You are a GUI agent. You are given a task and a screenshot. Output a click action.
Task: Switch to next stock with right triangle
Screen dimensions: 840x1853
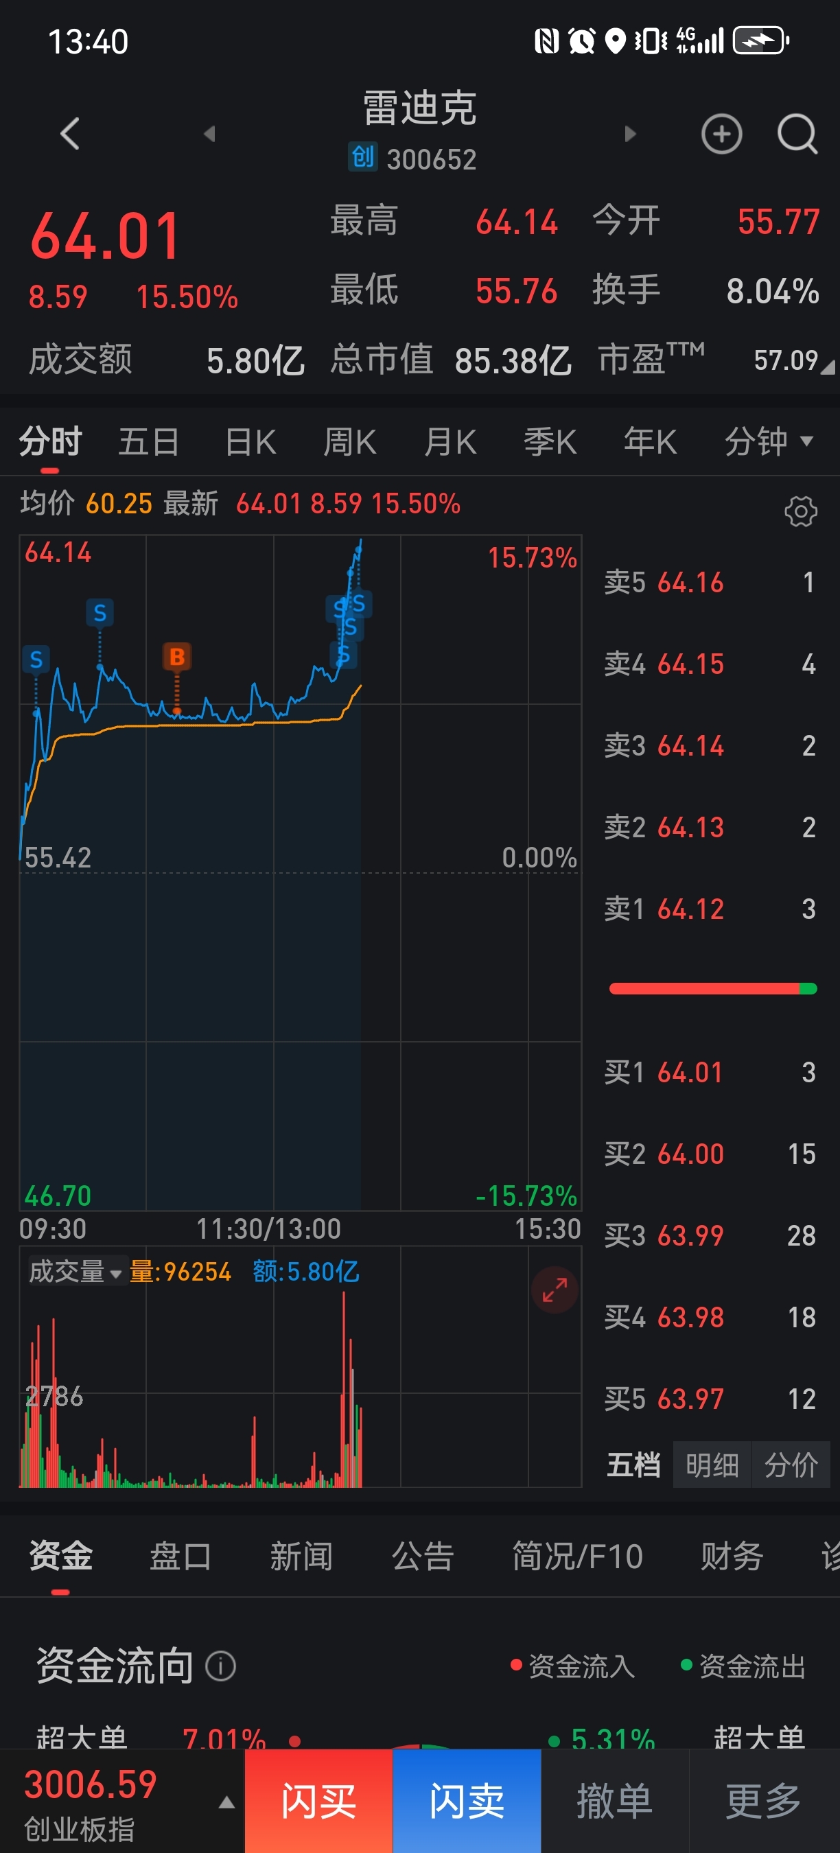(x=630, y=134)
